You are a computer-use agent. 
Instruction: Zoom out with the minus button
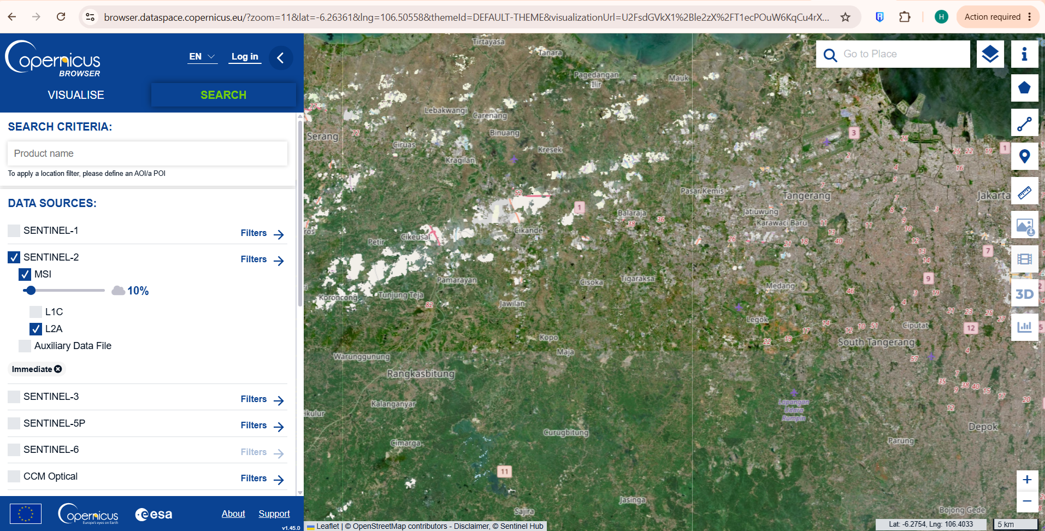pos(1027,501)
